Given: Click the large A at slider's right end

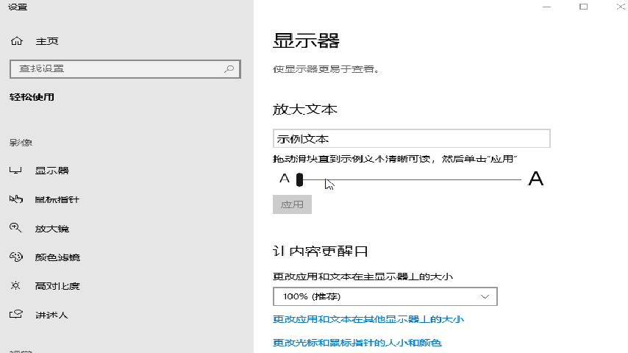Looking at the screenshot, I should click(536, 179).
